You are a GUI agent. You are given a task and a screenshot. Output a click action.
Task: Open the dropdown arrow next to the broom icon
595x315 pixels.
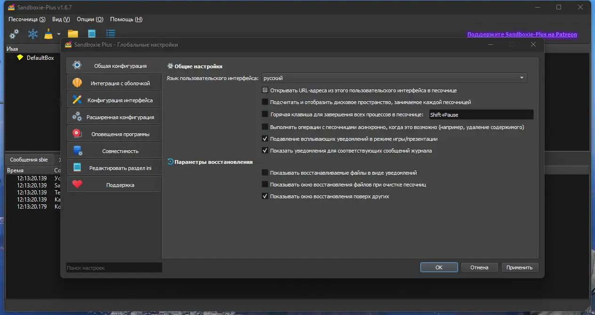coord(59,34)
